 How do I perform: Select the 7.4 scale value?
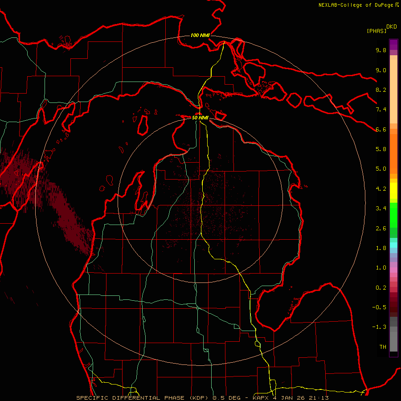click(x=381, y=110)
